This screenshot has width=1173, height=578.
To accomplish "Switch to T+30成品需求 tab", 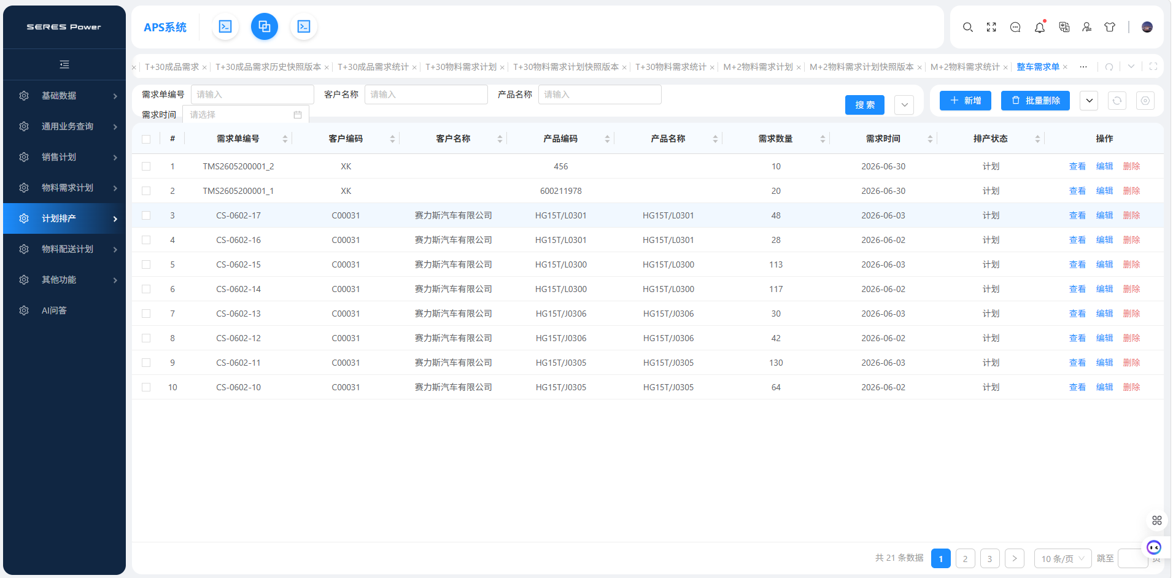I will [x=172, y=67].
